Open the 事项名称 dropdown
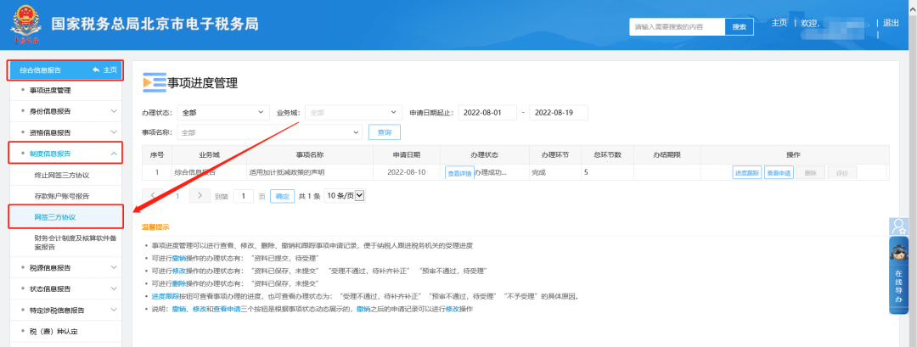This screenshot has height=347, width=917. pos(269,132)
